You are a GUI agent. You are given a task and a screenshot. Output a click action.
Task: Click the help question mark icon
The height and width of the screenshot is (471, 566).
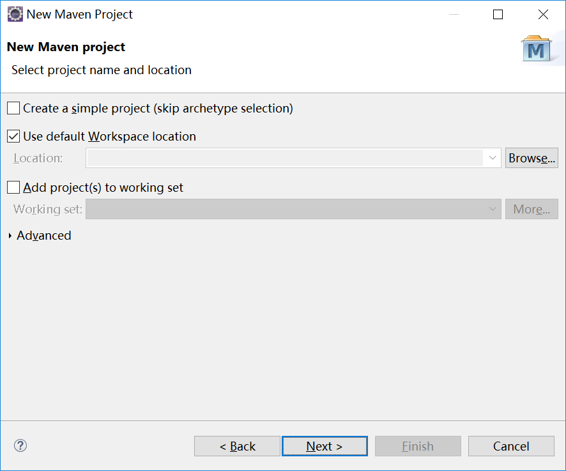(x=20, y=445)
